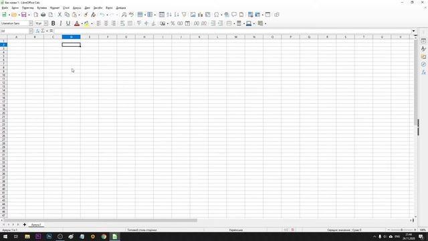Toggle align left
Image resolution: width=428 pixels, height=241 pixels.
click(98, 23)
